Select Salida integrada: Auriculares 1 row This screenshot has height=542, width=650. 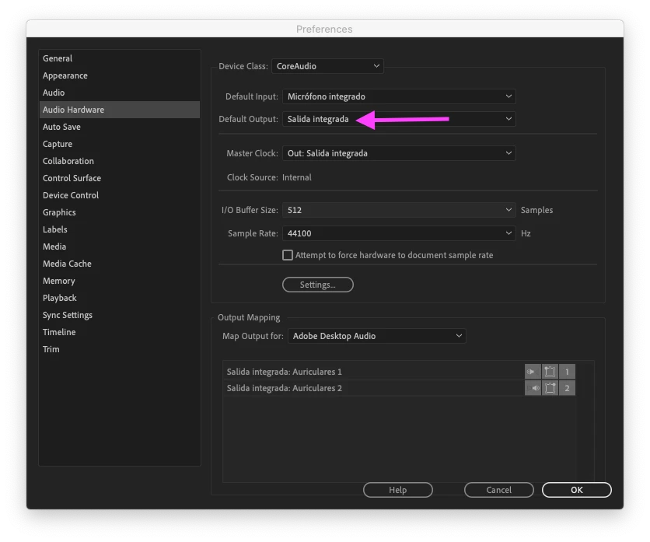pos(399,372)
